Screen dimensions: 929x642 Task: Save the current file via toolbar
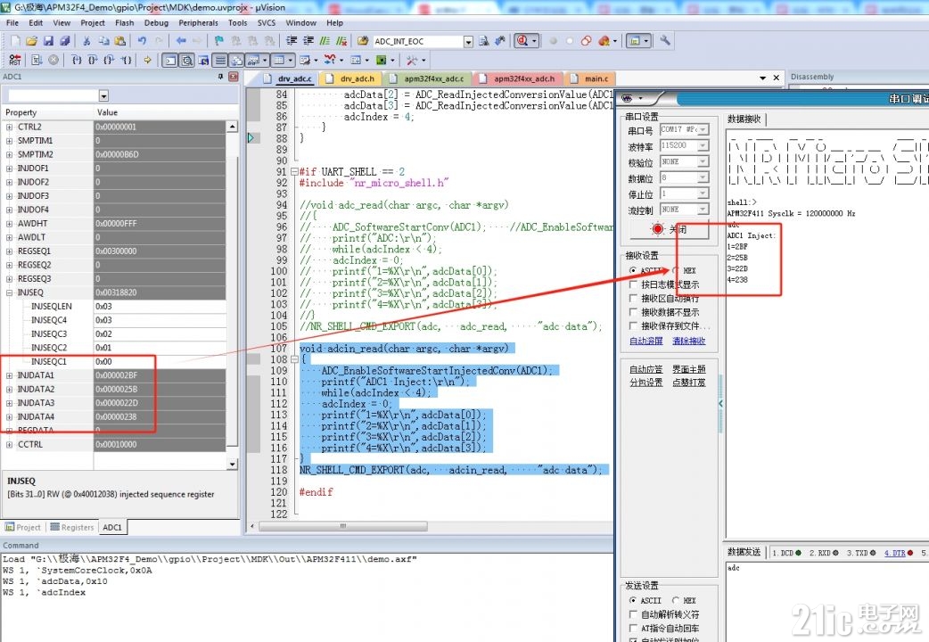(48, 41)
